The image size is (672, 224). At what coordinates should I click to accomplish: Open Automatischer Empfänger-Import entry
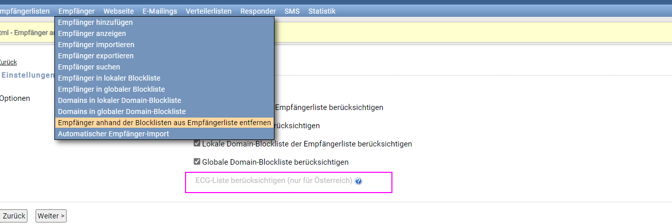(x=164, y=134)
